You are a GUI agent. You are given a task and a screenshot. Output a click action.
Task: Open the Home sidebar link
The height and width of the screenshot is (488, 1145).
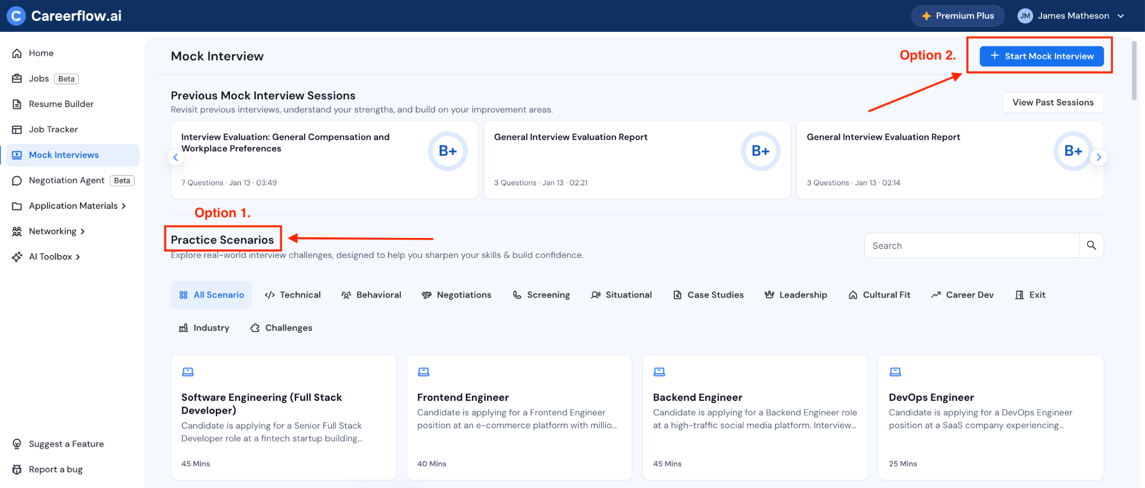[73, 53]
